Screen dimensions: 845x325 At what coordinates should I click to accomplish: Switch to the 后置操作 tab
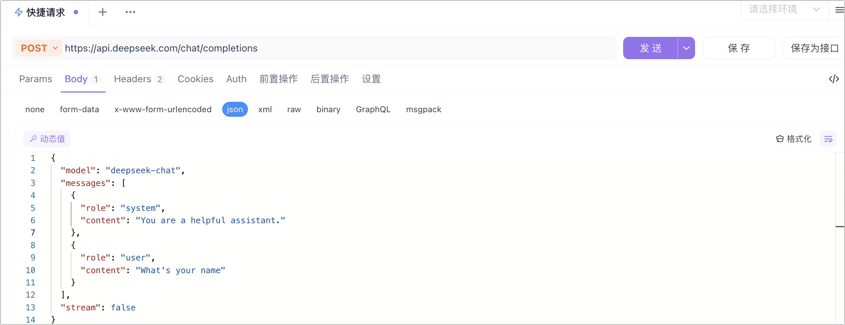click(330, 79)
